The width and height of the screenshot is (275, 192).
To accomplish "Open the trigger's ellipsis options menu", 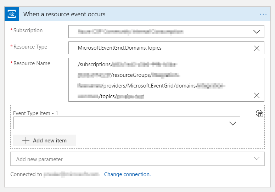I will (263, 14).
